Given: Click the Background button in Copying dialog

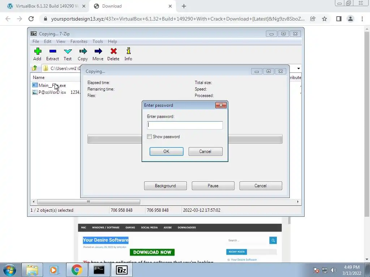Looking at the screenshot, I should [x=165, y=186].
